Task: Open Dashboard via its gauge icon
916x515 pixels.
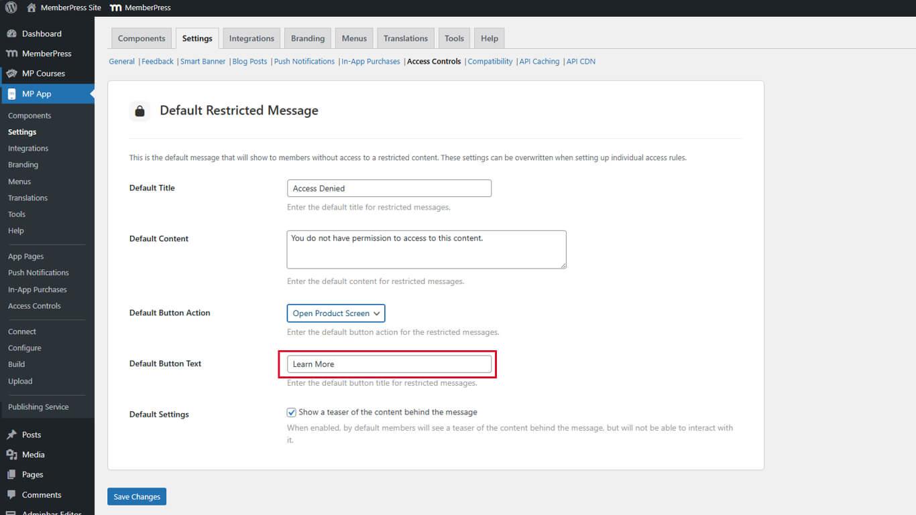Action: tap(11, 33)
